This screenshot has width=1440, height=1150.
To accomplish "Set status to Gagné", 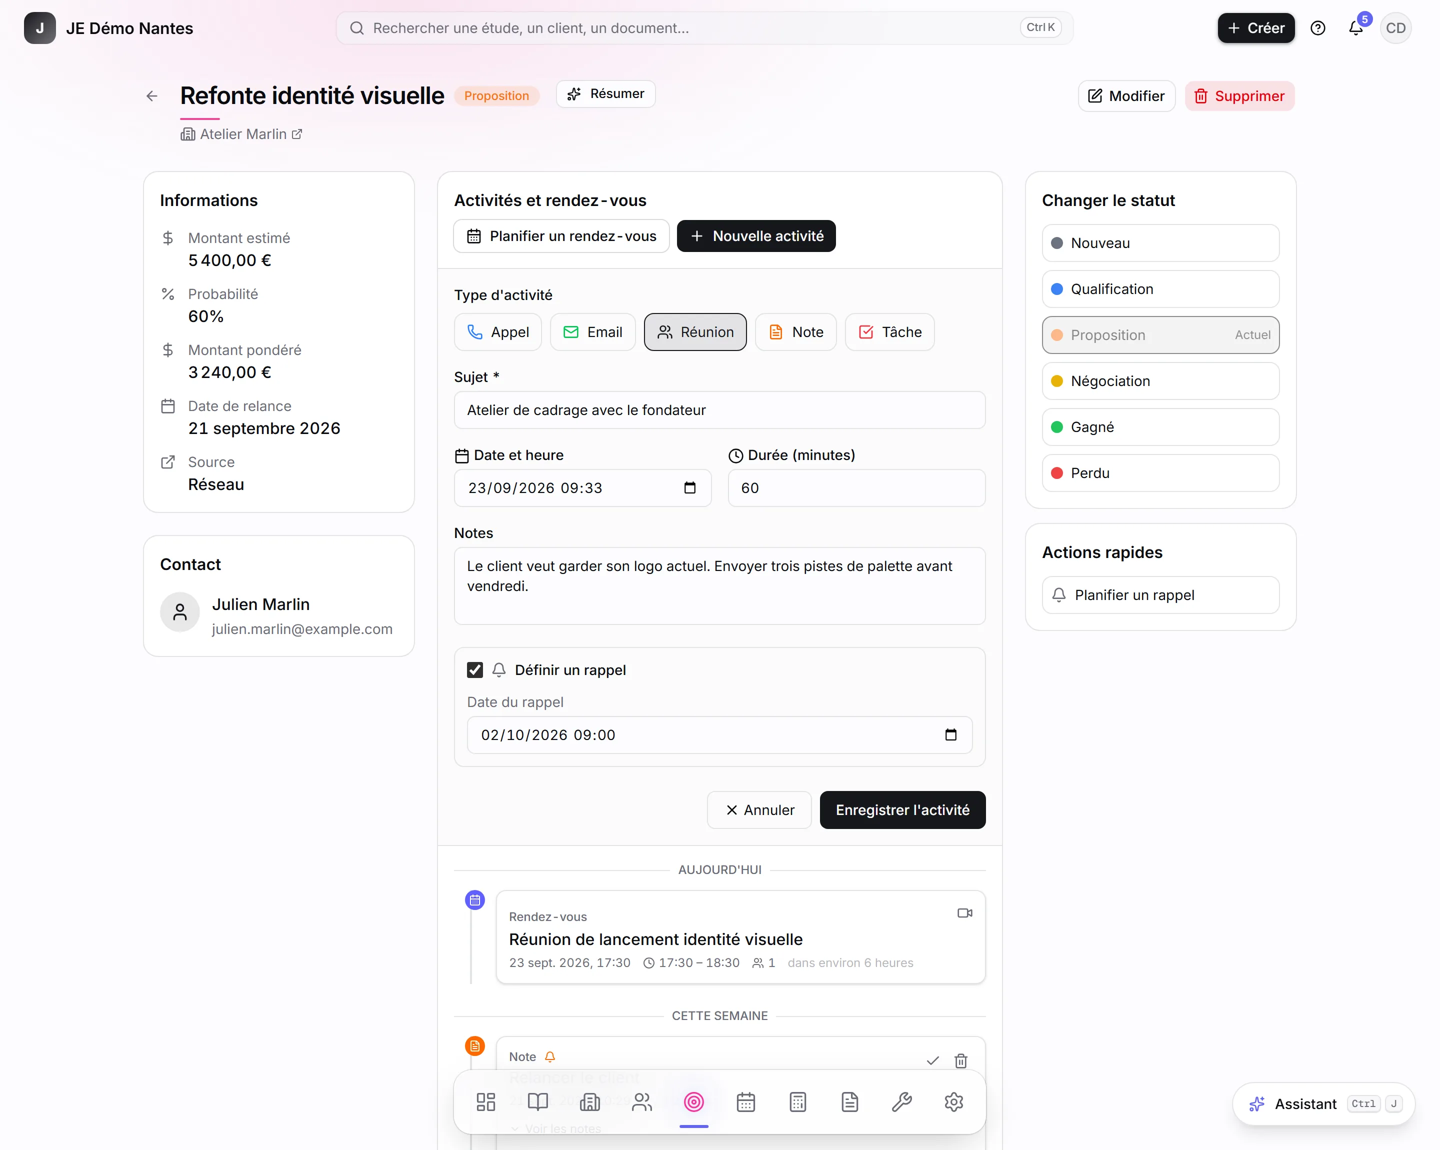I will pos(1161,427).
